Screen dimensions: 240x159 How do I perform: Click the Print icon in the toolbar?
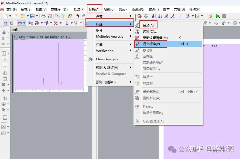(x=43, y=16)
